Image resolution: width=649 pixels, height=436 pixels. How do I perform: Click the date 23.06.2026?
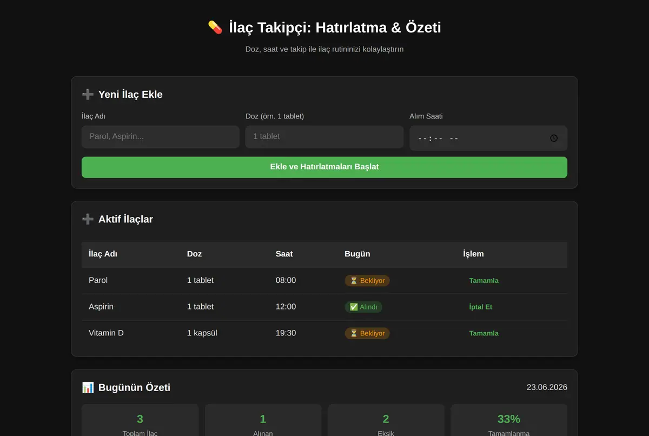point(547,387)
